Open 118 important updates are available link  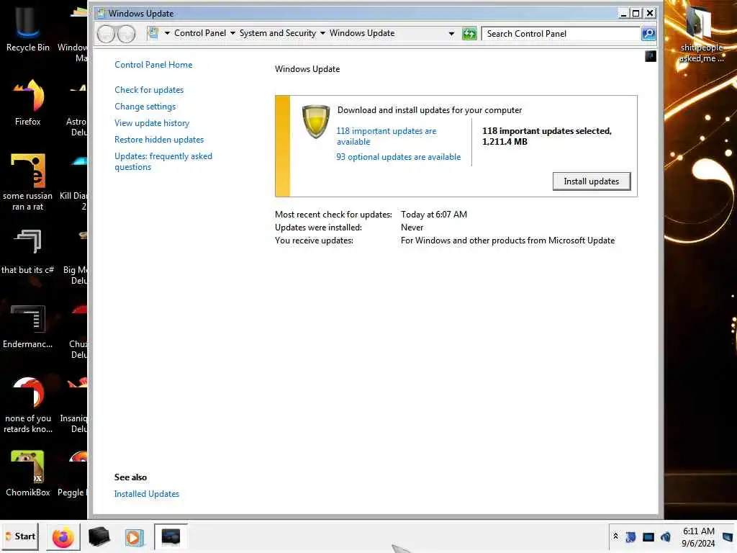point(386,136)
